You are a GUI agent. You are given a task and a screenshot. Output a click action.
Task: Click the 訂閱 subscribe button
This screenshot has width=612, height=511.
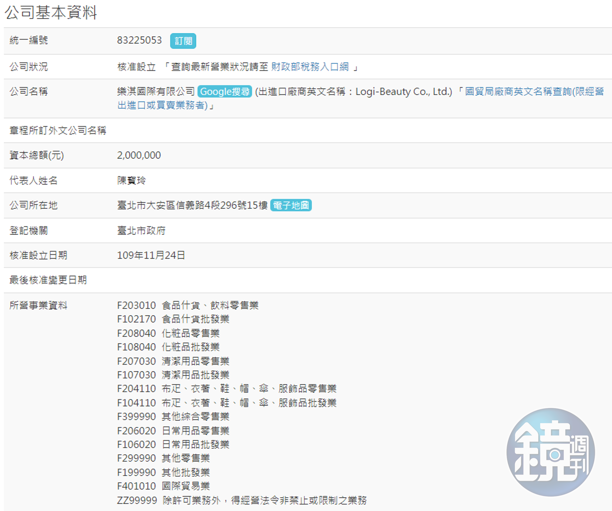tap(183, 41)
